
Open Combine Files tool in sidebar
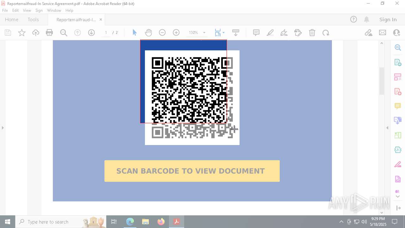click(x=398, y=121)
